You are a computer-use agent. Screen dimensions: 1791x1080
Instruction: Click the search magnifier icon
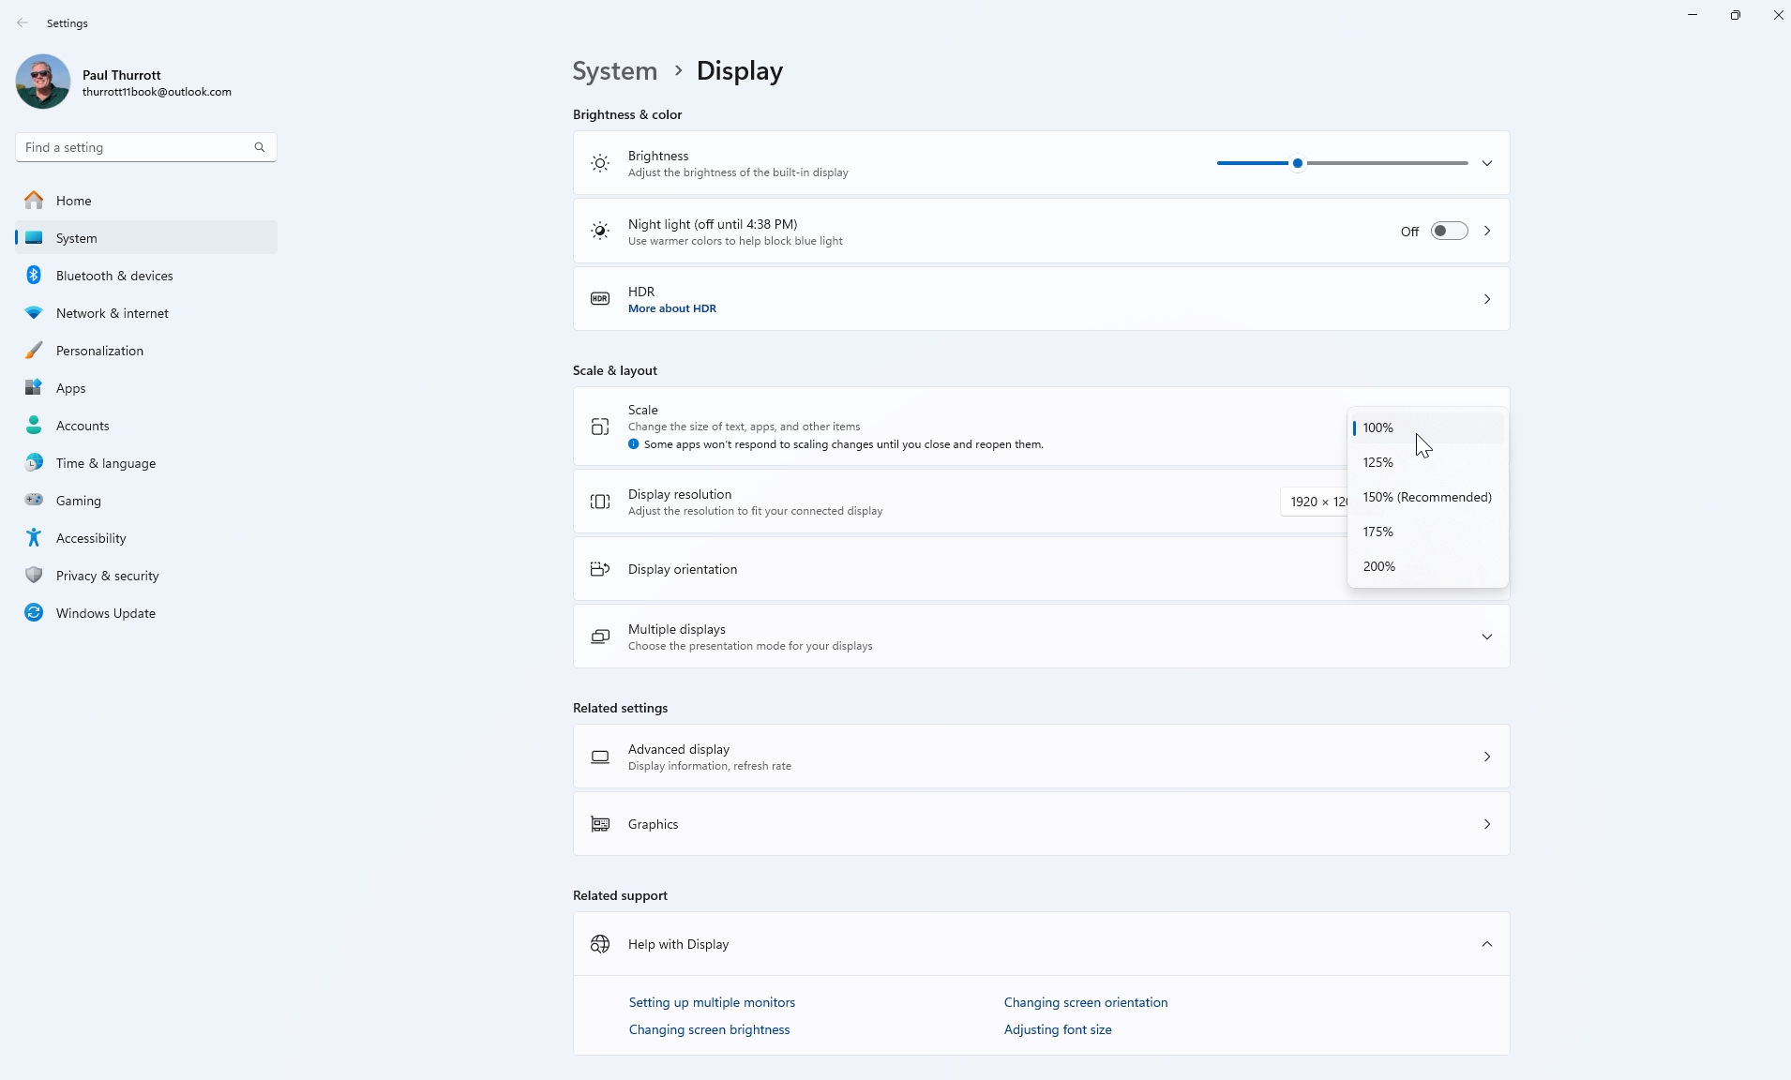coord(260,147)
